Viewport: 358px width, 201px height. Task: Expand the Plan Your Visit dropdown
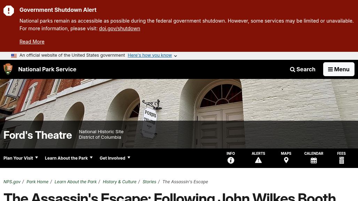(x=21, y=158)
